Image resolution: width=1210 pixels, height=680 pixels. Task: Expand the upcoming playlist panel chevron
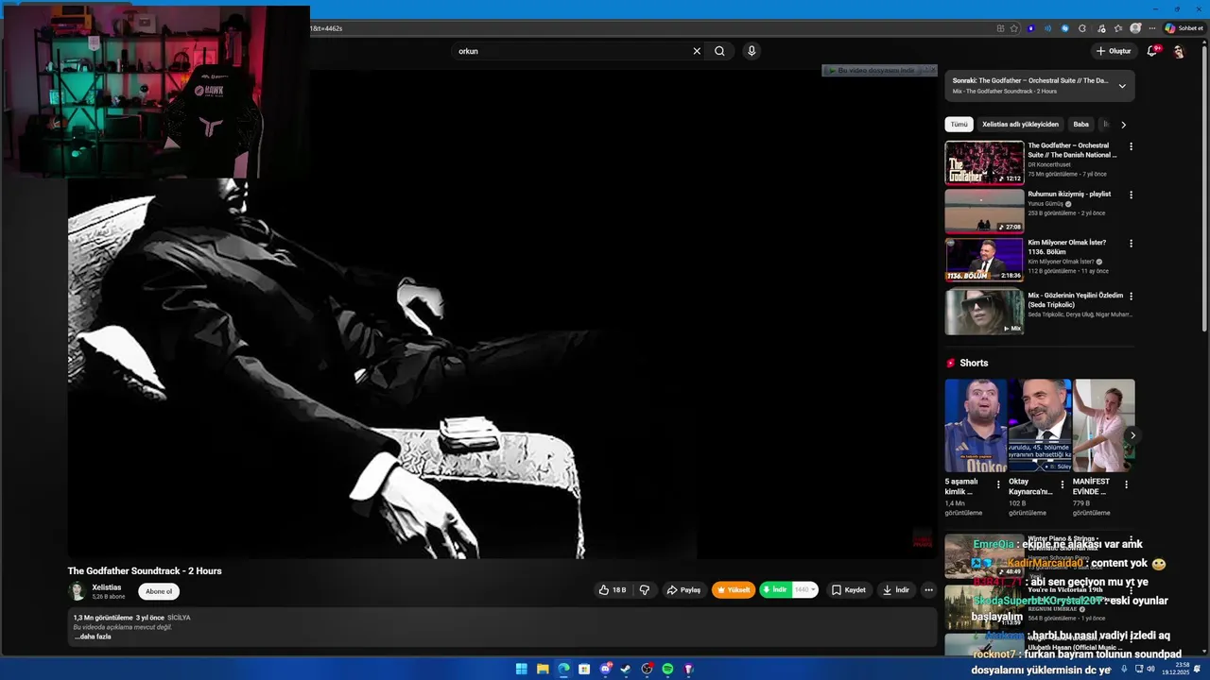1122,86
